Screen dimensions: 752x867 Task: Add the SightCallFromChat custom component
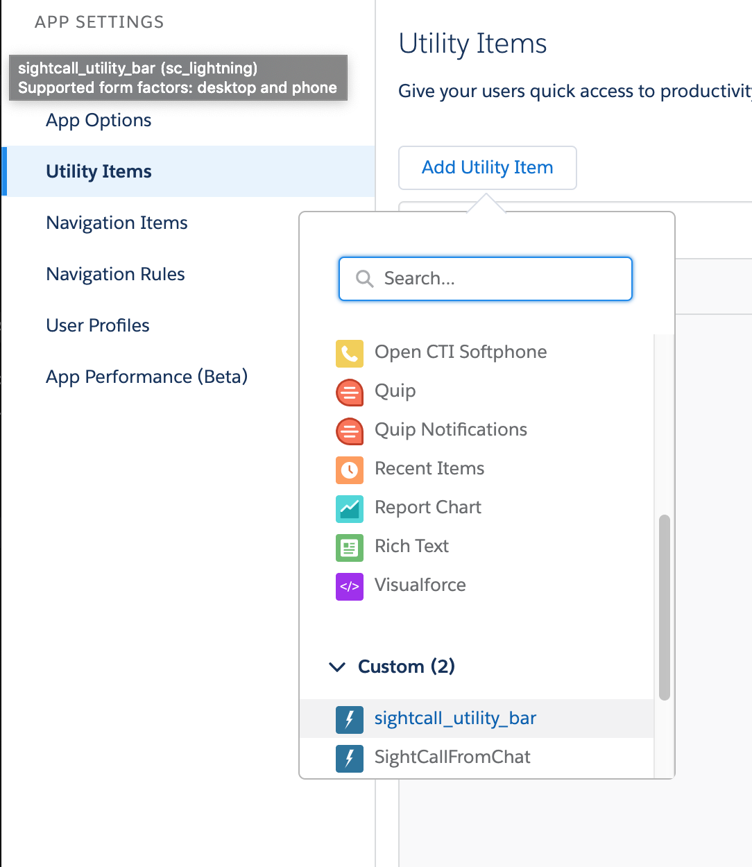(x=452, y=757)
